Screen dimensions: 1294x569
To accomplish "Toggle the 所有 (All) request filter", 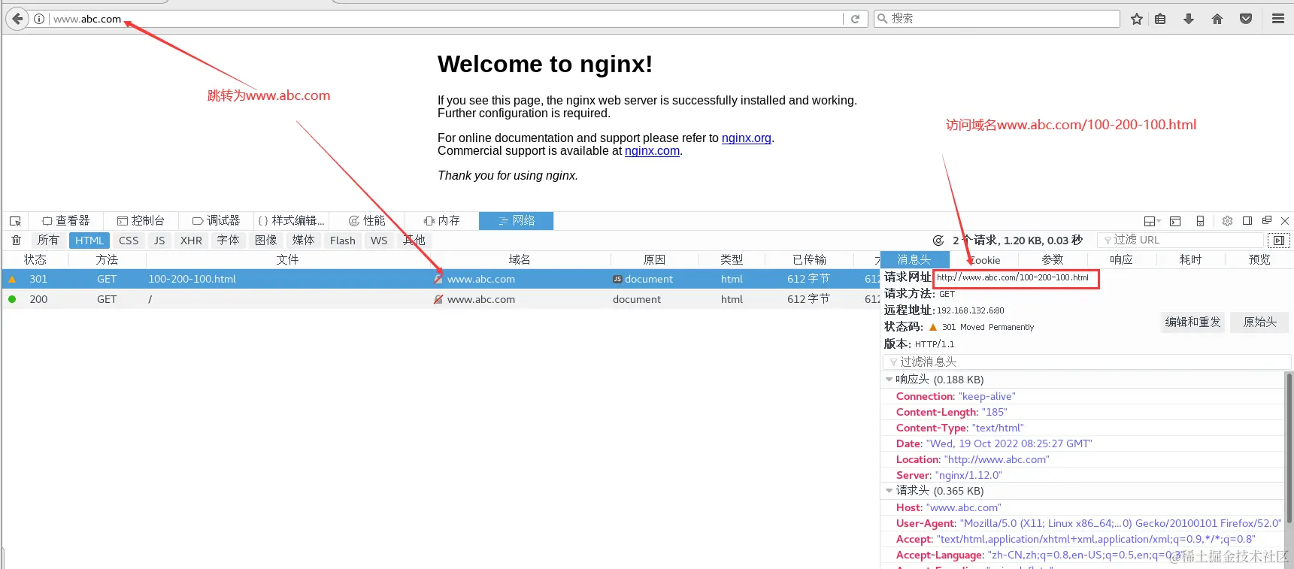I will pos(48,241).
